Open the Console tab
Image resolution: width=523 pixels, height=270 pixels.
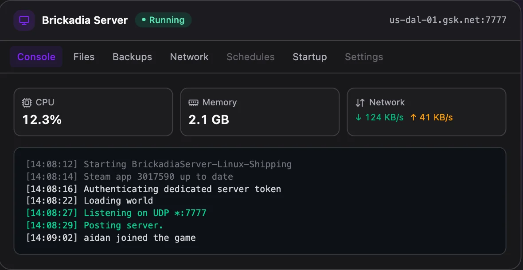pyautogui.click(x=36, y=57)
